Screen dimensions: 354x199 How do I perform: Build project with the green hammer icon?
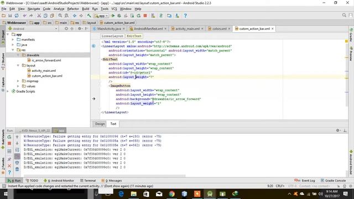tap(89, 15)
